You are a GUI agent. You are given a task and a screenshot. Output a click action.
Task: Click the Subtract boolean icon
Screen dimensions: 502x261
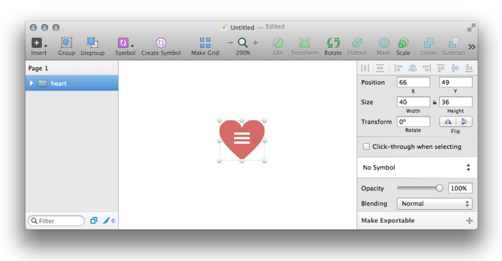tap(454, 43)
